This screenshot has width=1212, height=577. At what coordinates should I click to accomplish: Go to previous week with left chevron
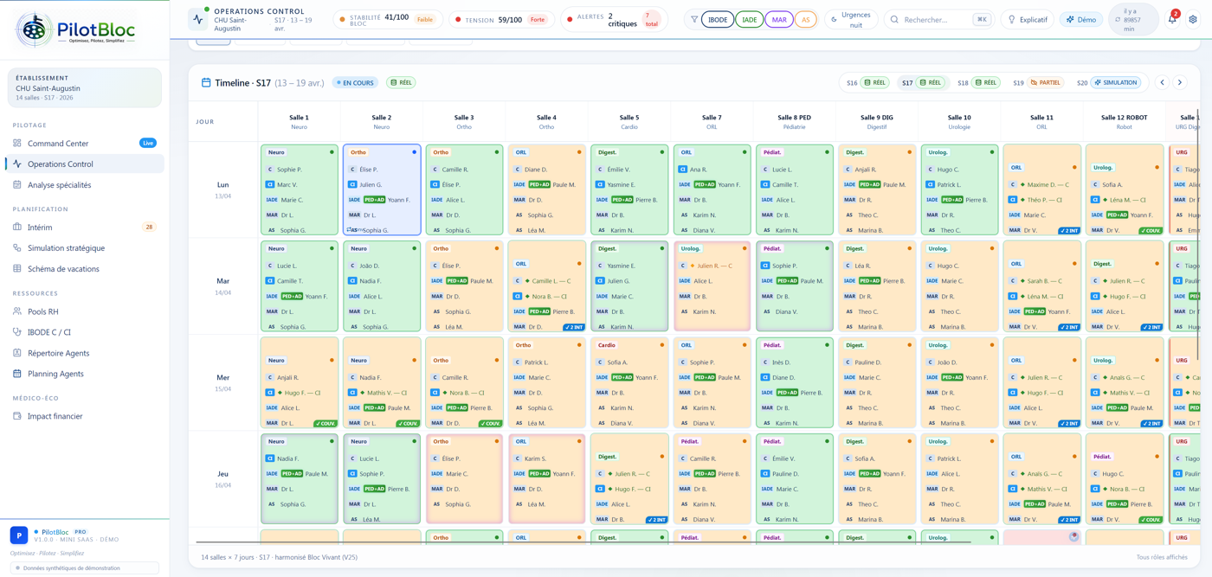pyautogui.click(x=1163, y=82)
